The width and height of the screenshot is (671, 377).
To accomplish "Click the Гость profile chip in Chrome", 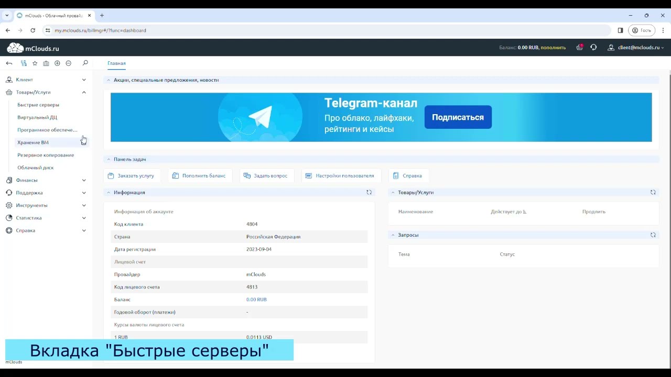I will [642, 30].
